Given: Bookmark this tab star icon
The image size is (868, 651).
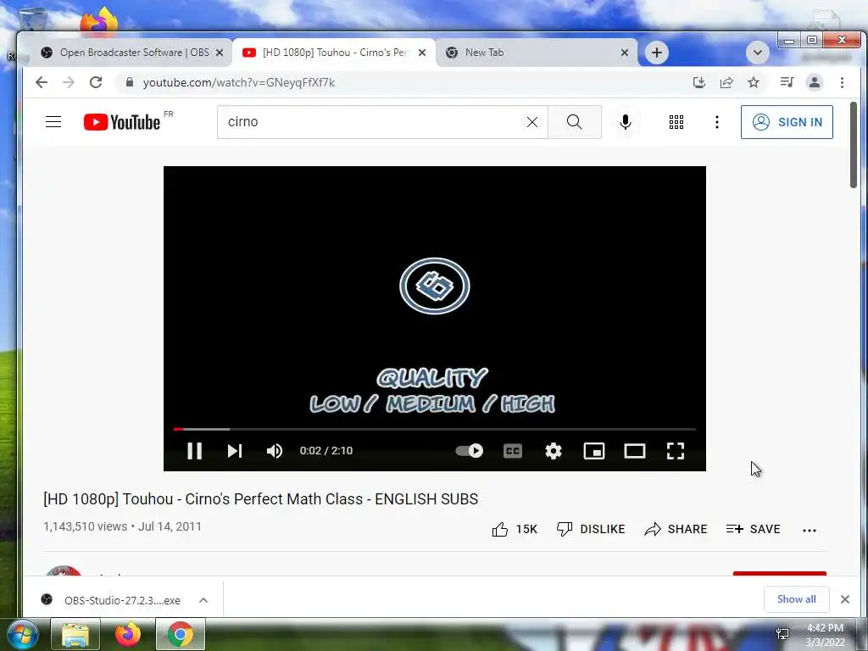Looking at the screenshot, I should [x=754, y=82].
